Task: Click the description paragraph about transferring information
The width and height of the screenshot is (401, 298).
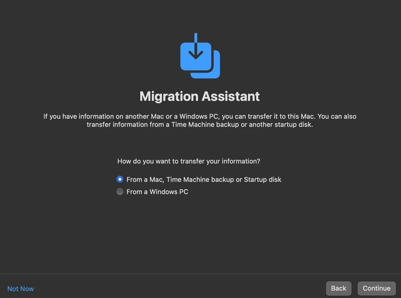Action: 199,120
